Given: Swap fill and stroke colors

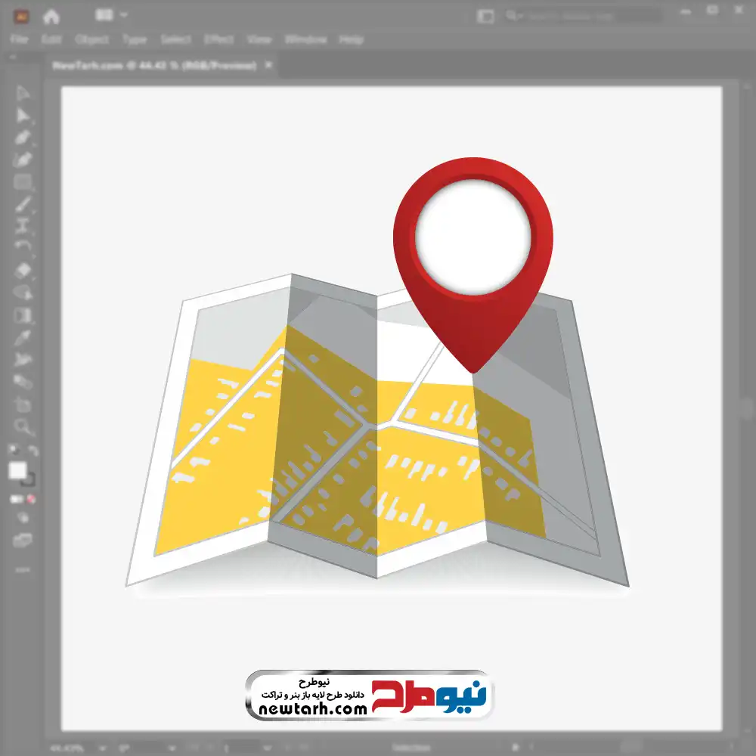Looking at the screenshot, I should coord(33,451).
